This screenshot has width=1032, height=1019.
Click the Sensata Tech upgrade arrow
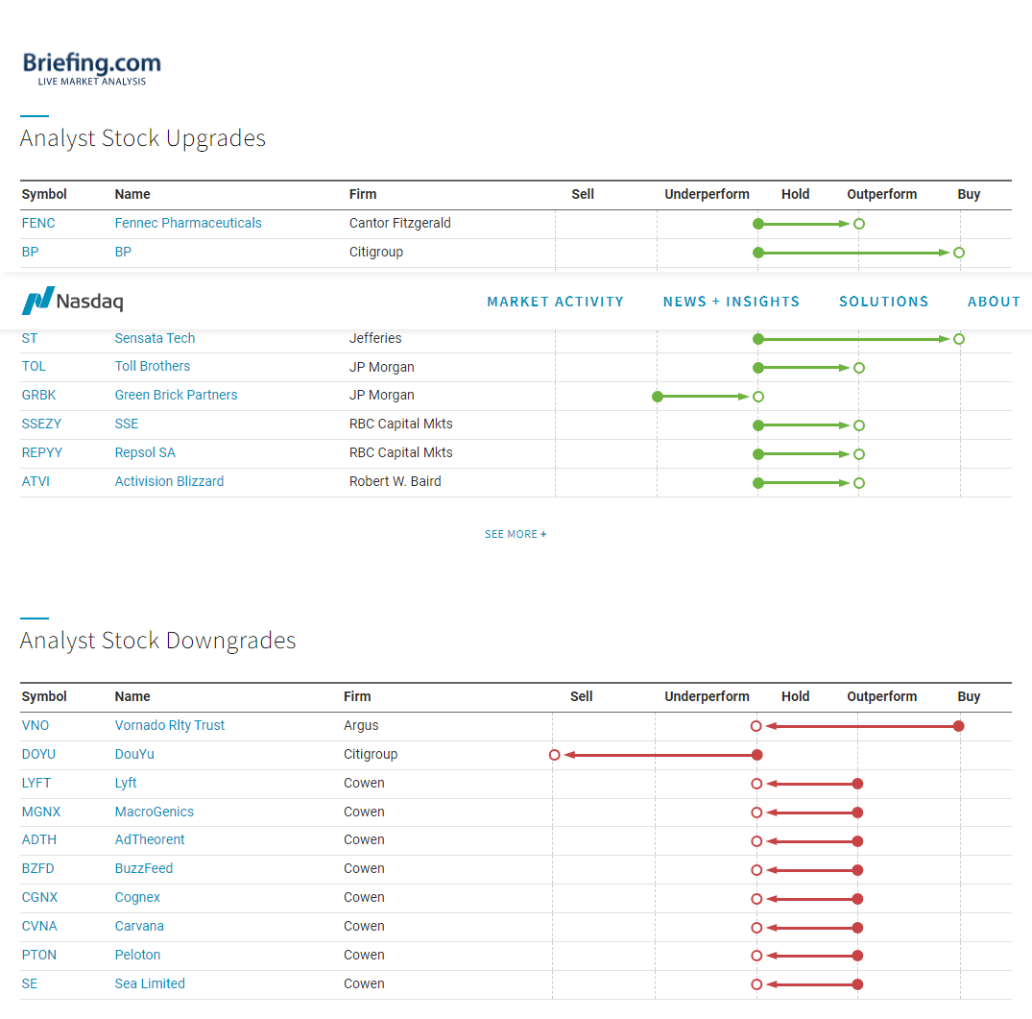(x=859, y=339)
